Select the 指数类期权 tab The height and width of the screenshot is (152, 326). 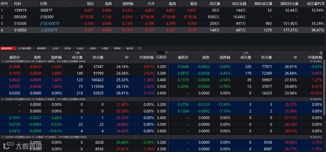[x=8, y=48]
